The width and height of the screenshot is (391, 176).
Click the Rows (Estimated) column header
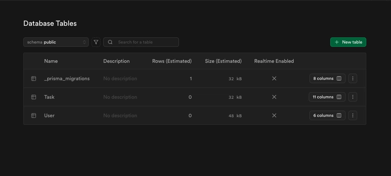172,61
